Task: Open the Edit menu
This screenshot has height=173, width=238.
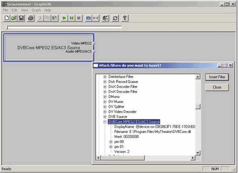Action: pos(14,10)
